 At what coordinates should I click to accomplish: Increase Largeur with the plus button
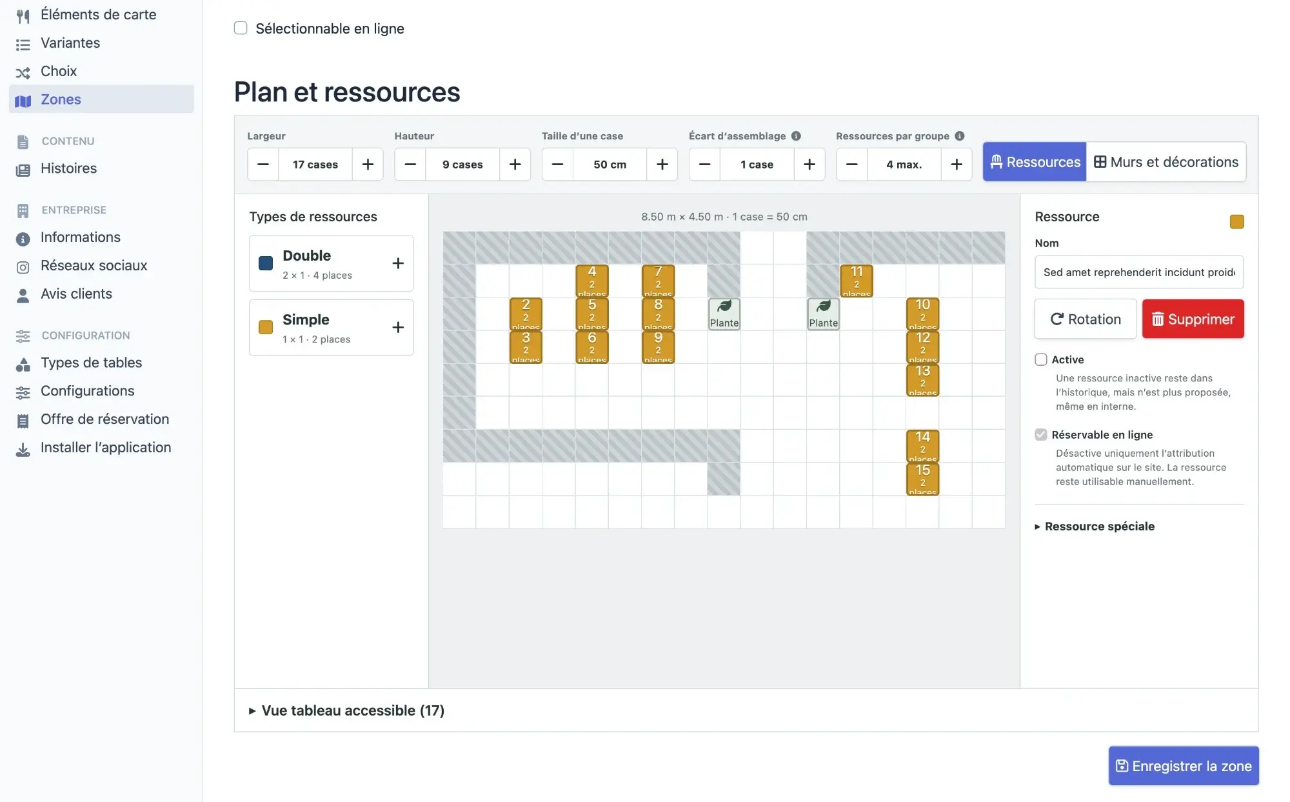coord(368,165)
